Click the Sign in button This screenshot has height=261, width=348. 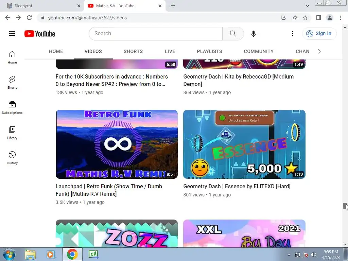[x=319, y=34]
